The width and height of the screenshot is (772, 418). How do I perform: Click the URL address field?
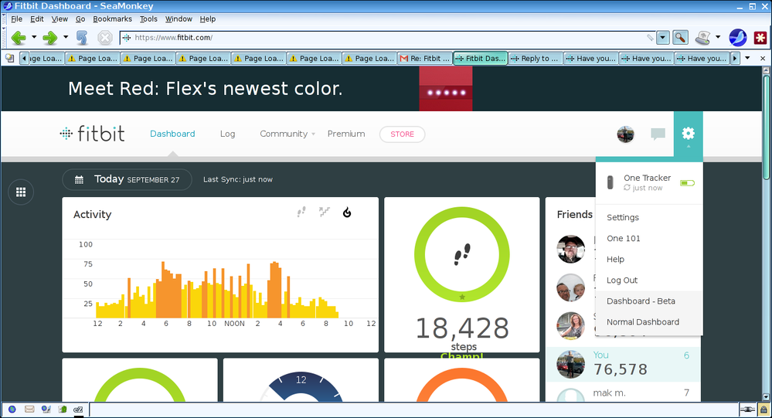coord(389,37)
